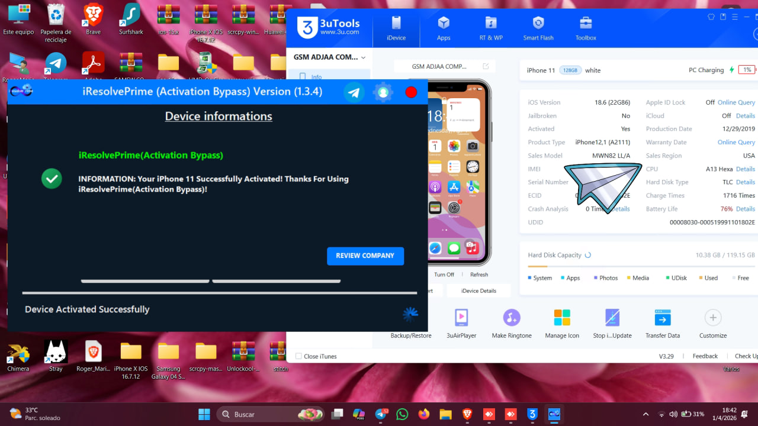Click the Customize plus icon

point(713,318)
